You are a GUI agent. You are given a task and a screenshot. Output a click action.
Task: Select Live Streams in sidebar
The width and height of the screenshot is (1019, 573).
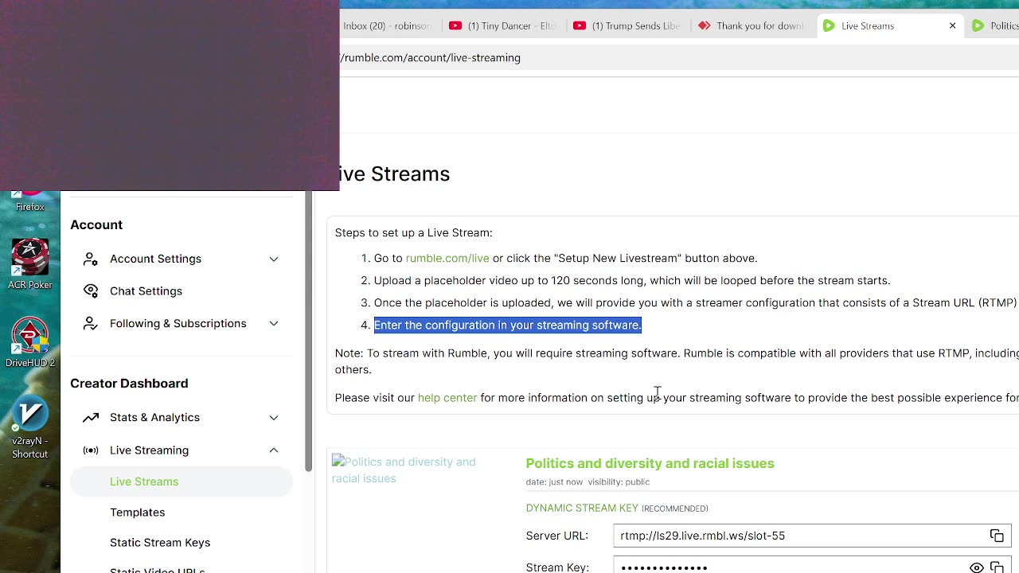tap(182, 481)
